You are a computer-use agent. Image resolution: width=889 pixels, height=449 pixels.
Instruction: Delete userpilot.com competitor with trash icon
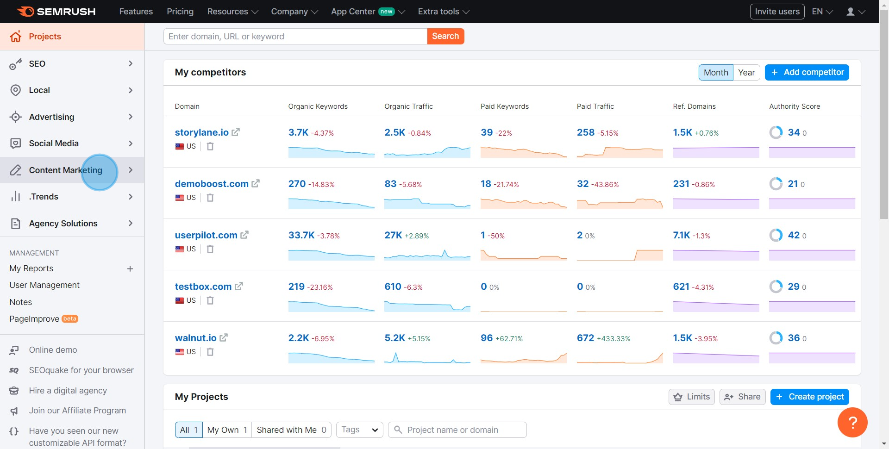pos(210,249)
